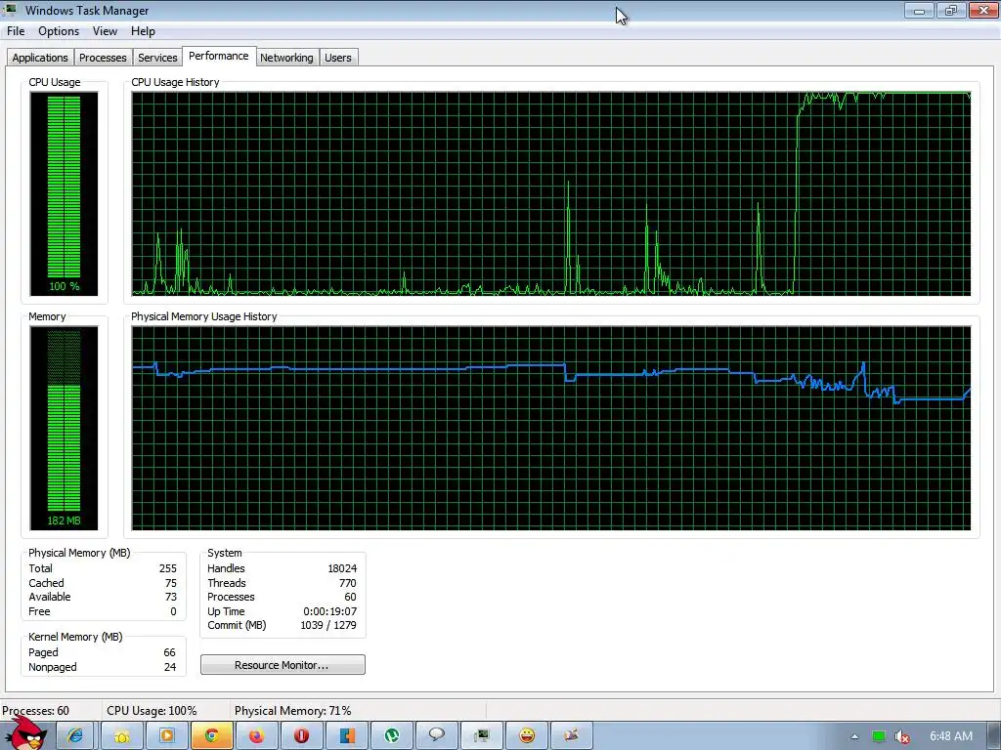Switch to the Applications tab
1001x750 pixels.
pyautogui.click(x=40, y=58)
